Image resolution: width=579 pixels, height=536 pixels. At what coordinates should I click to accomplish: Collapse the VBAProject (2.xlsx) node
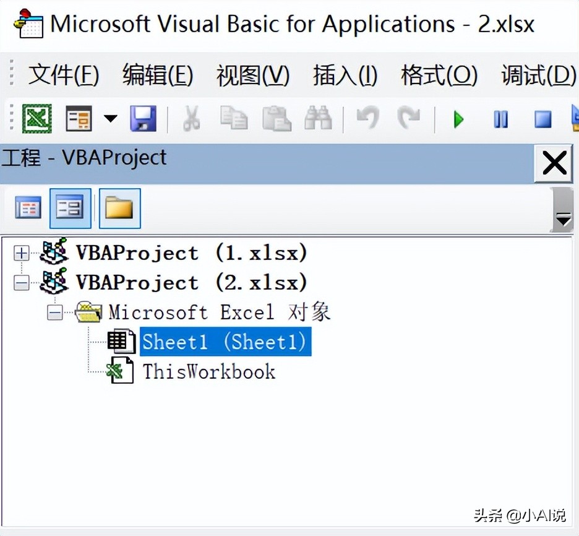pyautogui.click(x=22, y=283)
